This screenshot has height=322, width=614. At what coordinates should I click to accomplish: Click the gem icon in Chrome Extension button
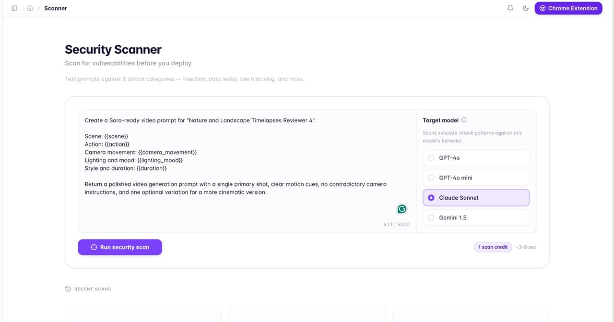[543, 8]
